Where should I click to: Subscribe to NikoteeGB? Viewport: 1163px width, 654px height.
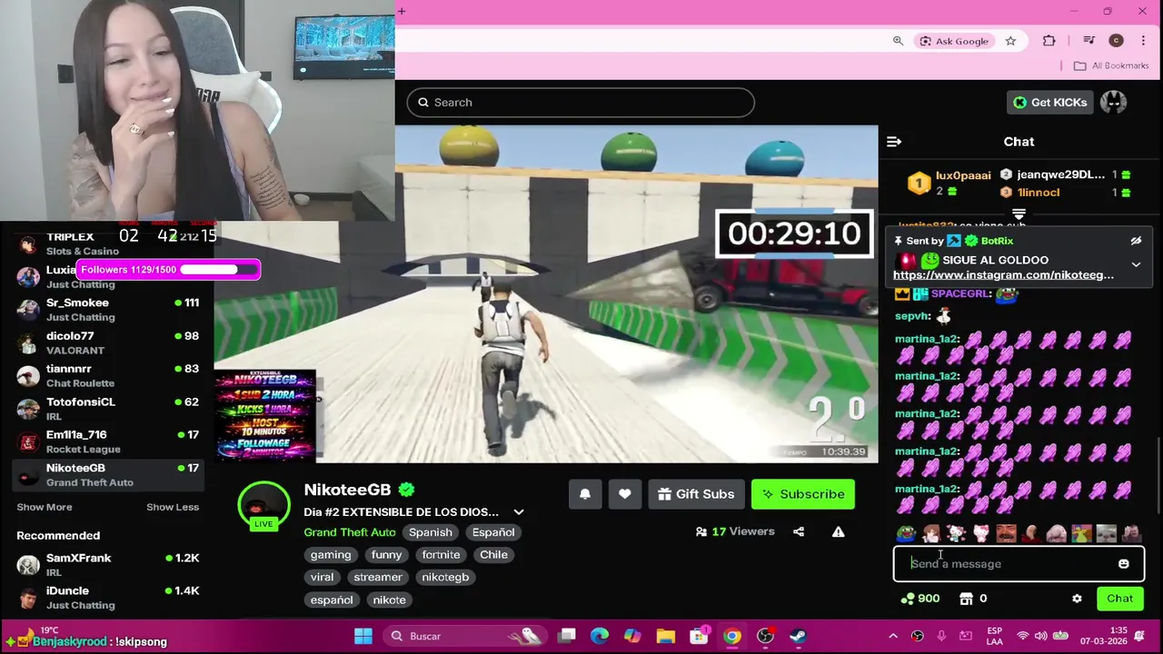(803, 494)
